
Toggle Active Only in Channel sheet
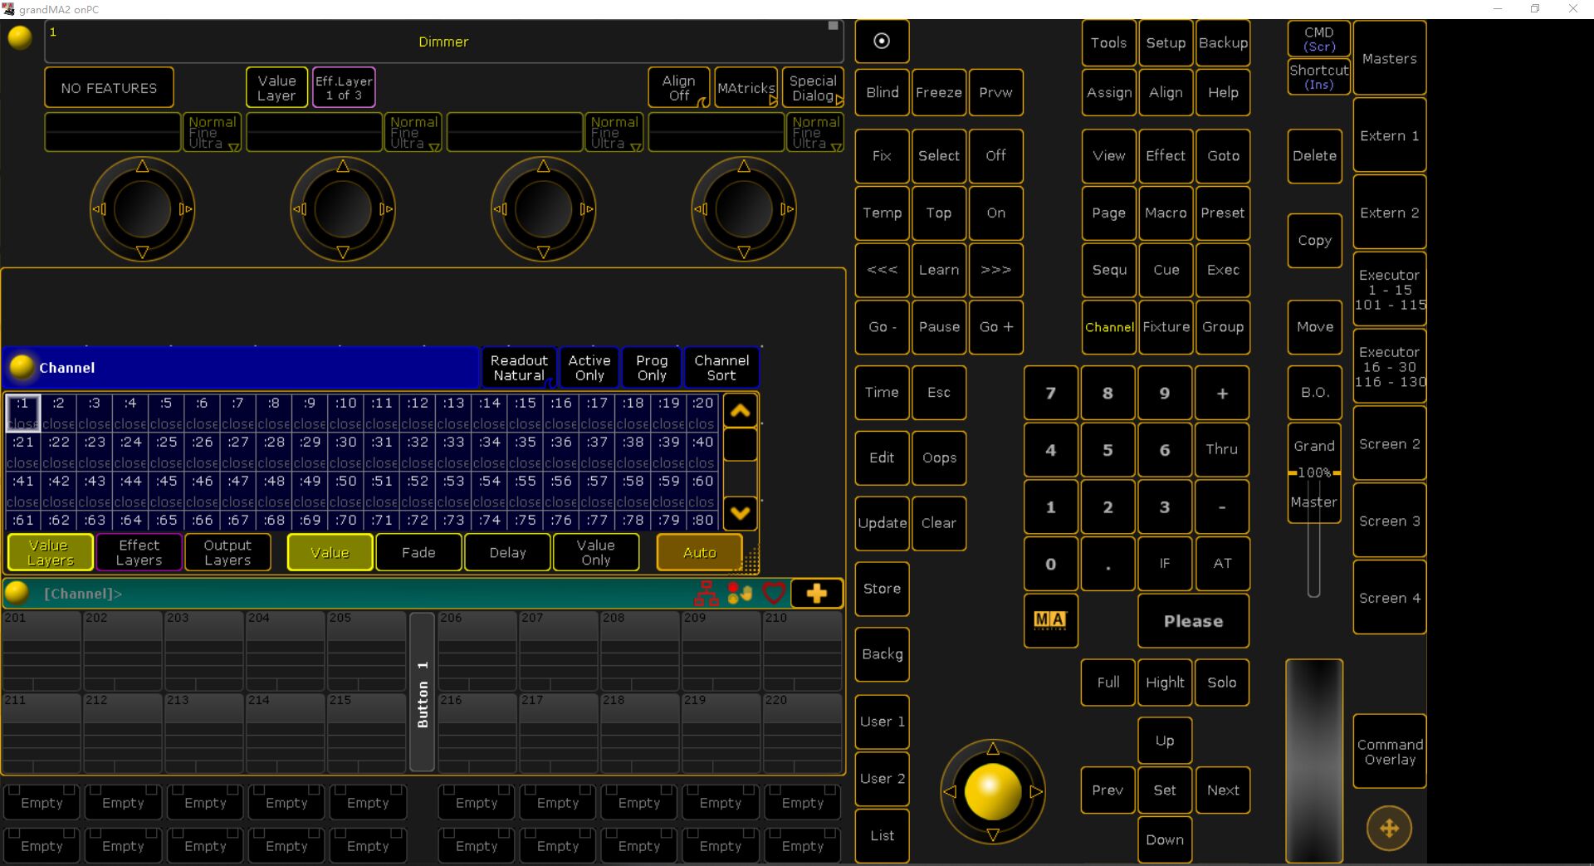click(589, 367)
